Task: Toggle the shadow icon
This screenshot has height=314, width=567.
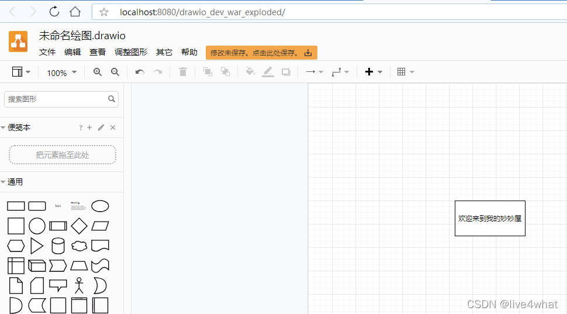Action: 286,72
